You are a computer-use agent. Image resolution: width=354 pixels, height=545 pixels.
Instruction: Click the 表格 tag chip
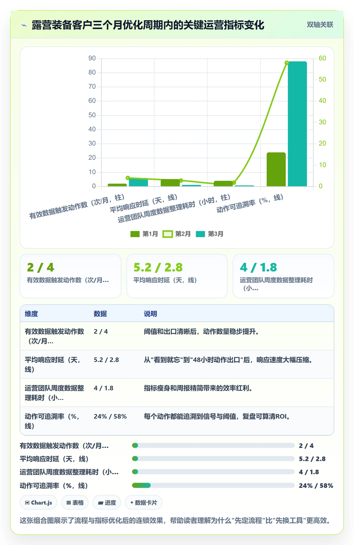(x=75, y=503)
